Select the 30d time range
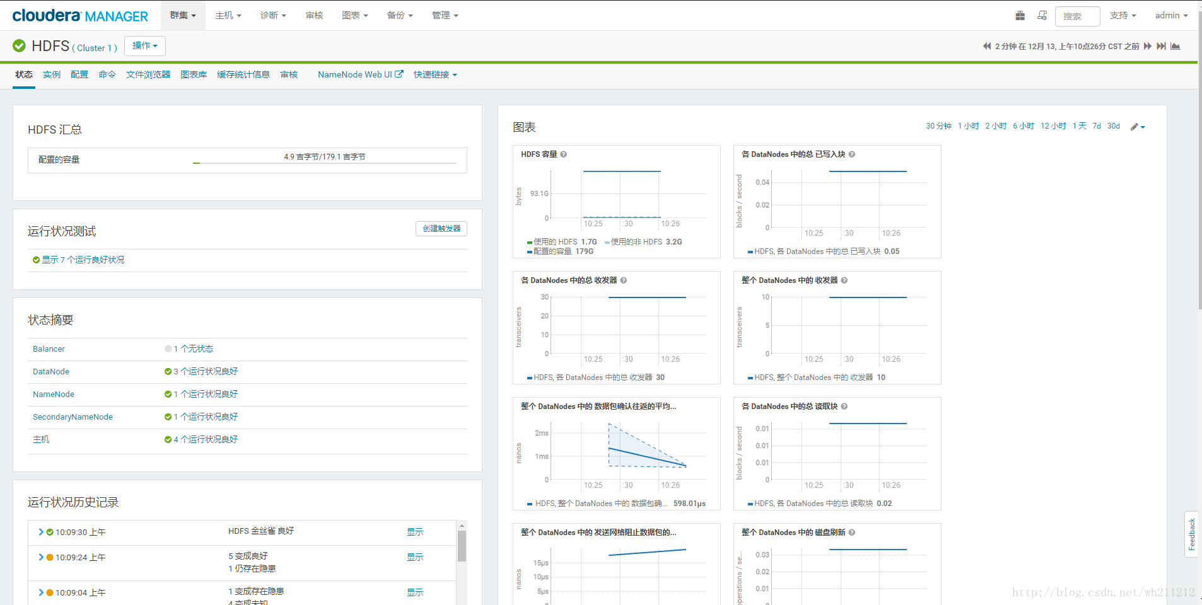Image resolution: width=1202 pixels, height=605 pixels. point(1114,126)
